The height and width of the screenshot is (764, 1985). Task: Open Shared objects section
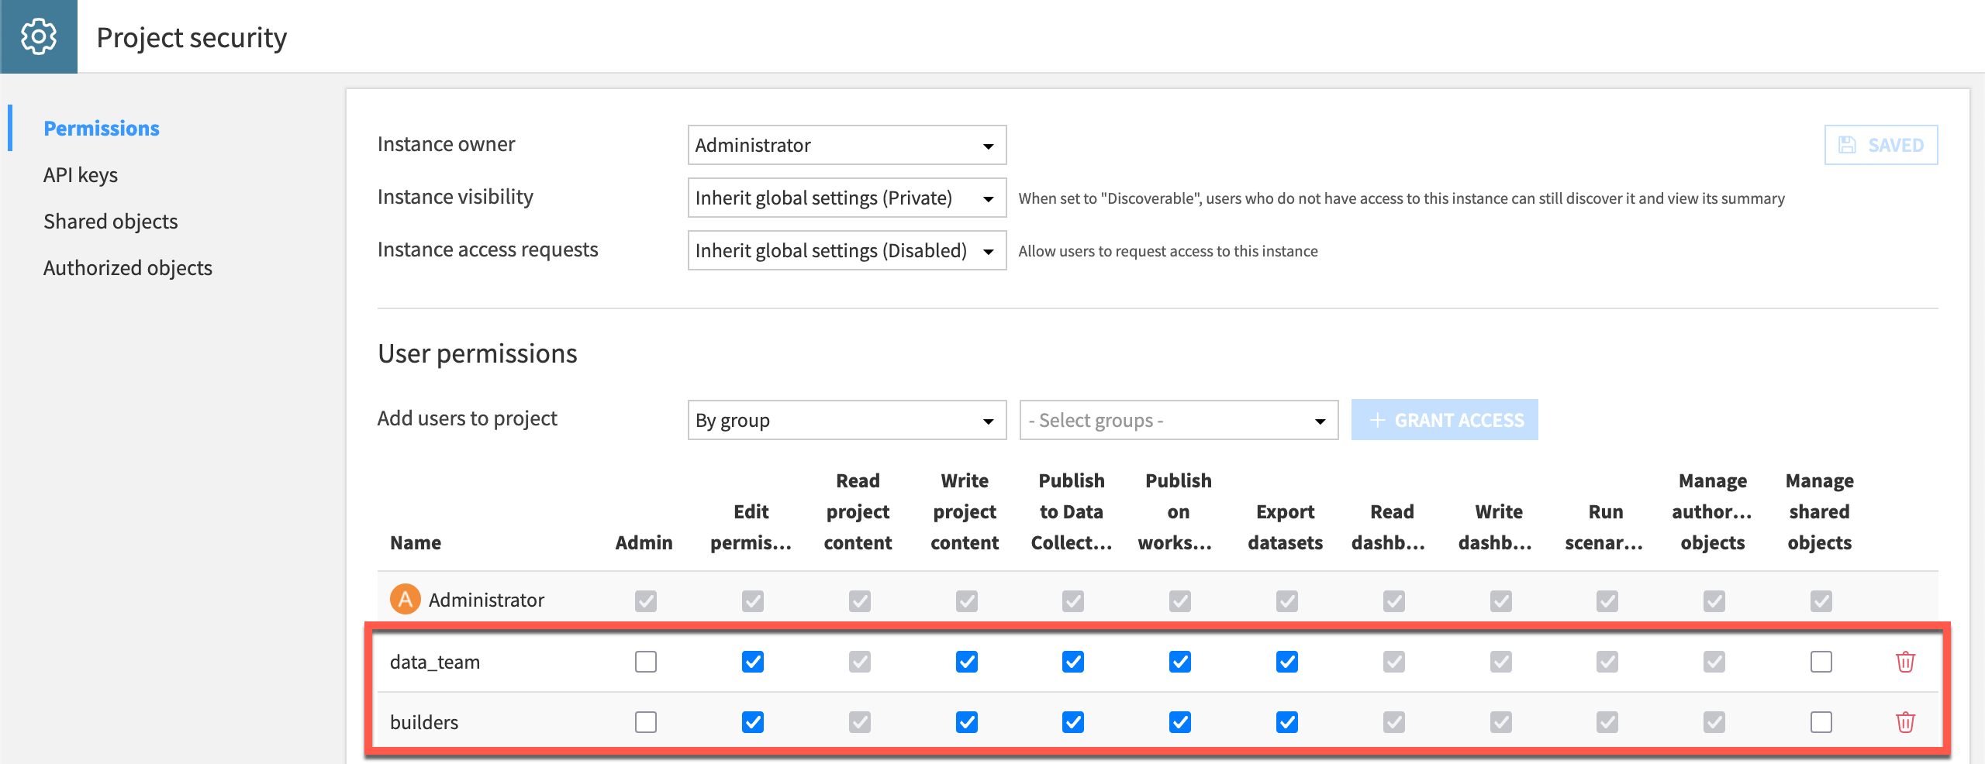tap(111, 222)
